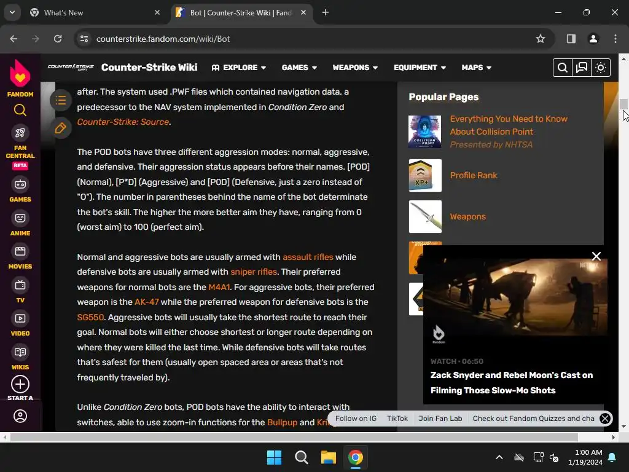Expand the Weapons dropdown
The image size is (629, 472).
355,68
